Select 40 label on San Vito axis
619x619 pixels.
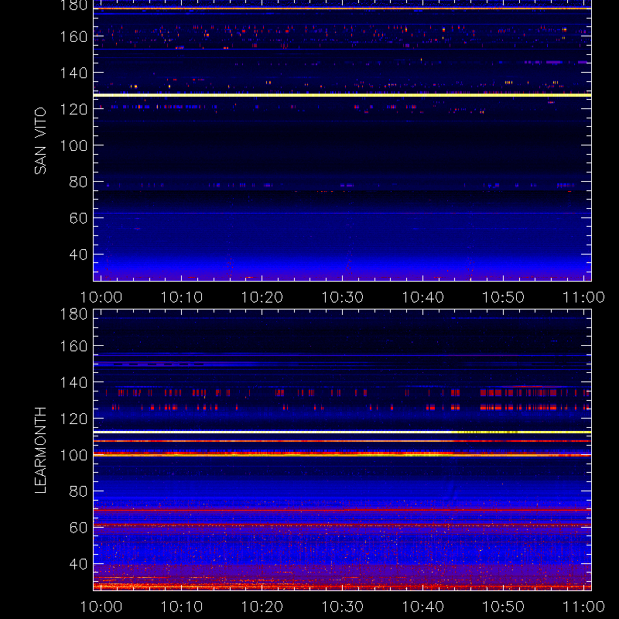(x=78, y=255)
